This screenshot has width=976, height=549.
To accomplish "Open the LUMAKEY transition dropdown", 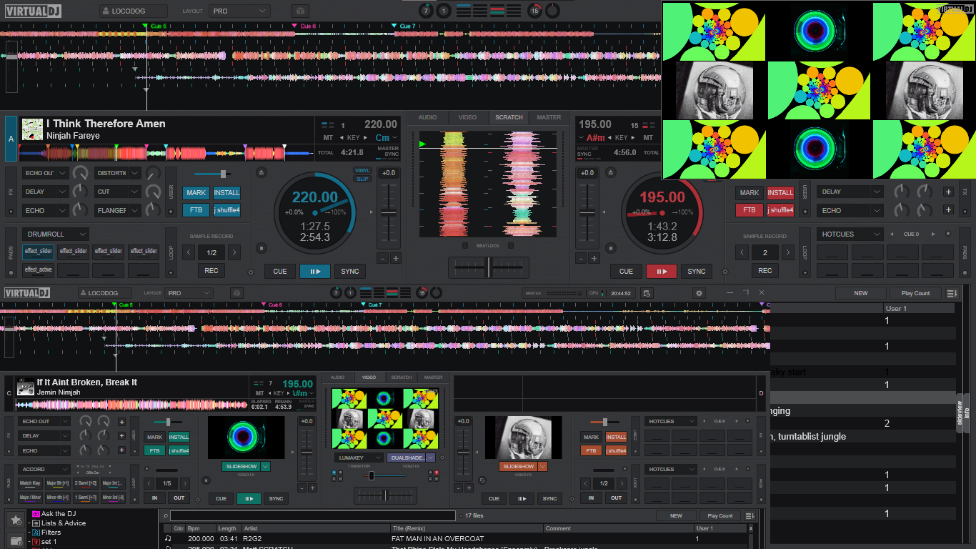I will (x=359, y=457).
